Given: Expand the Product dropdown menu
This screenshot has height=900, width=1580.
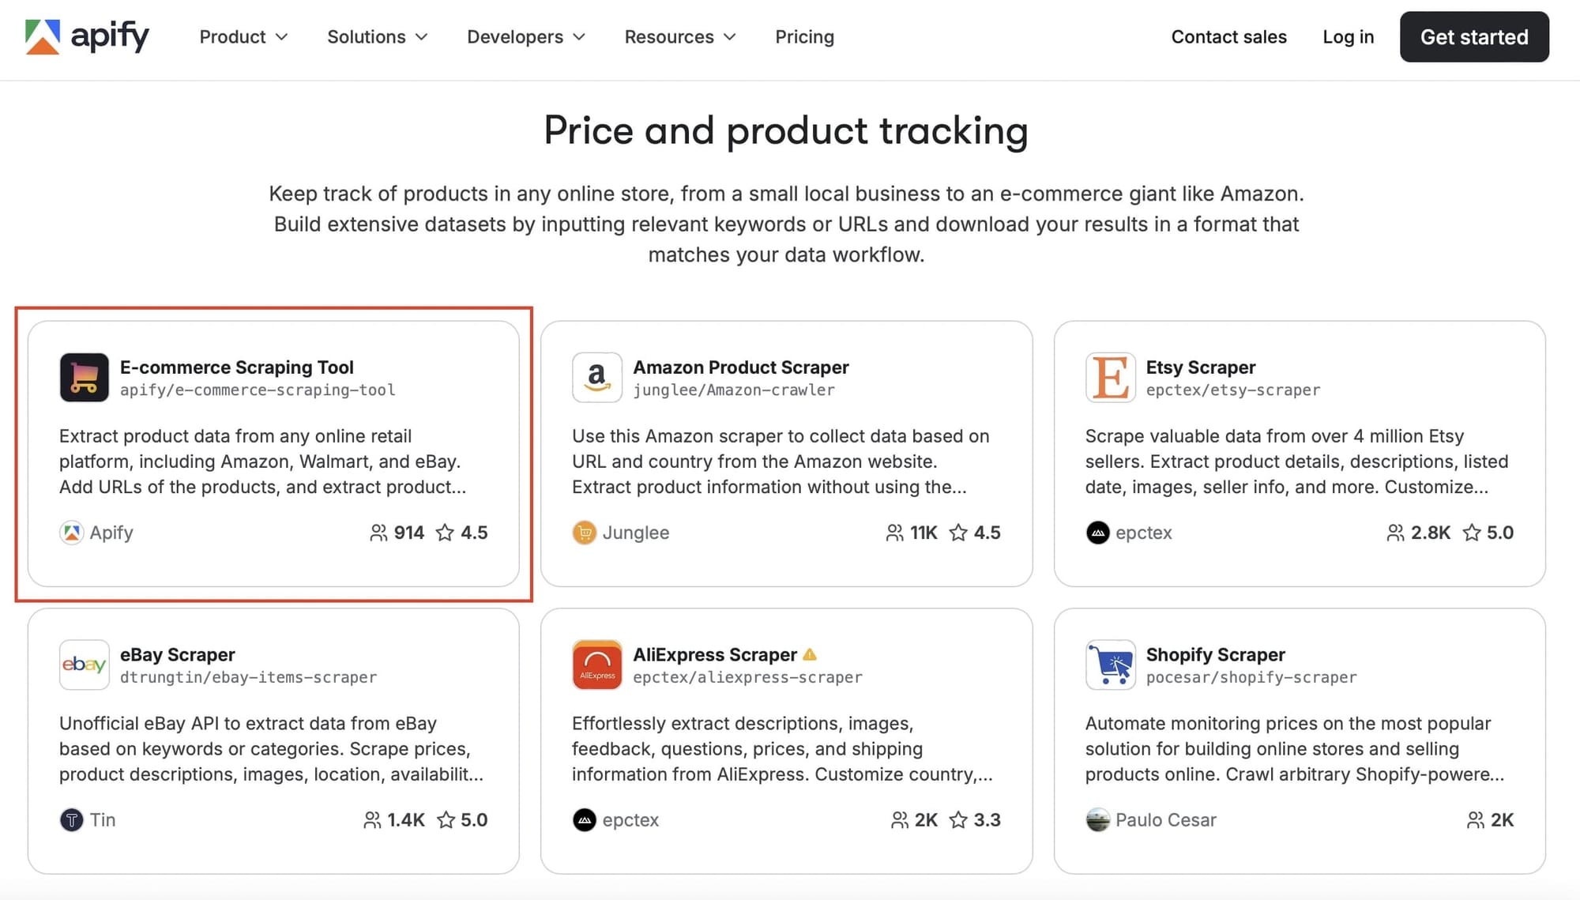Looking at the screenshot, I should point(243,37).
